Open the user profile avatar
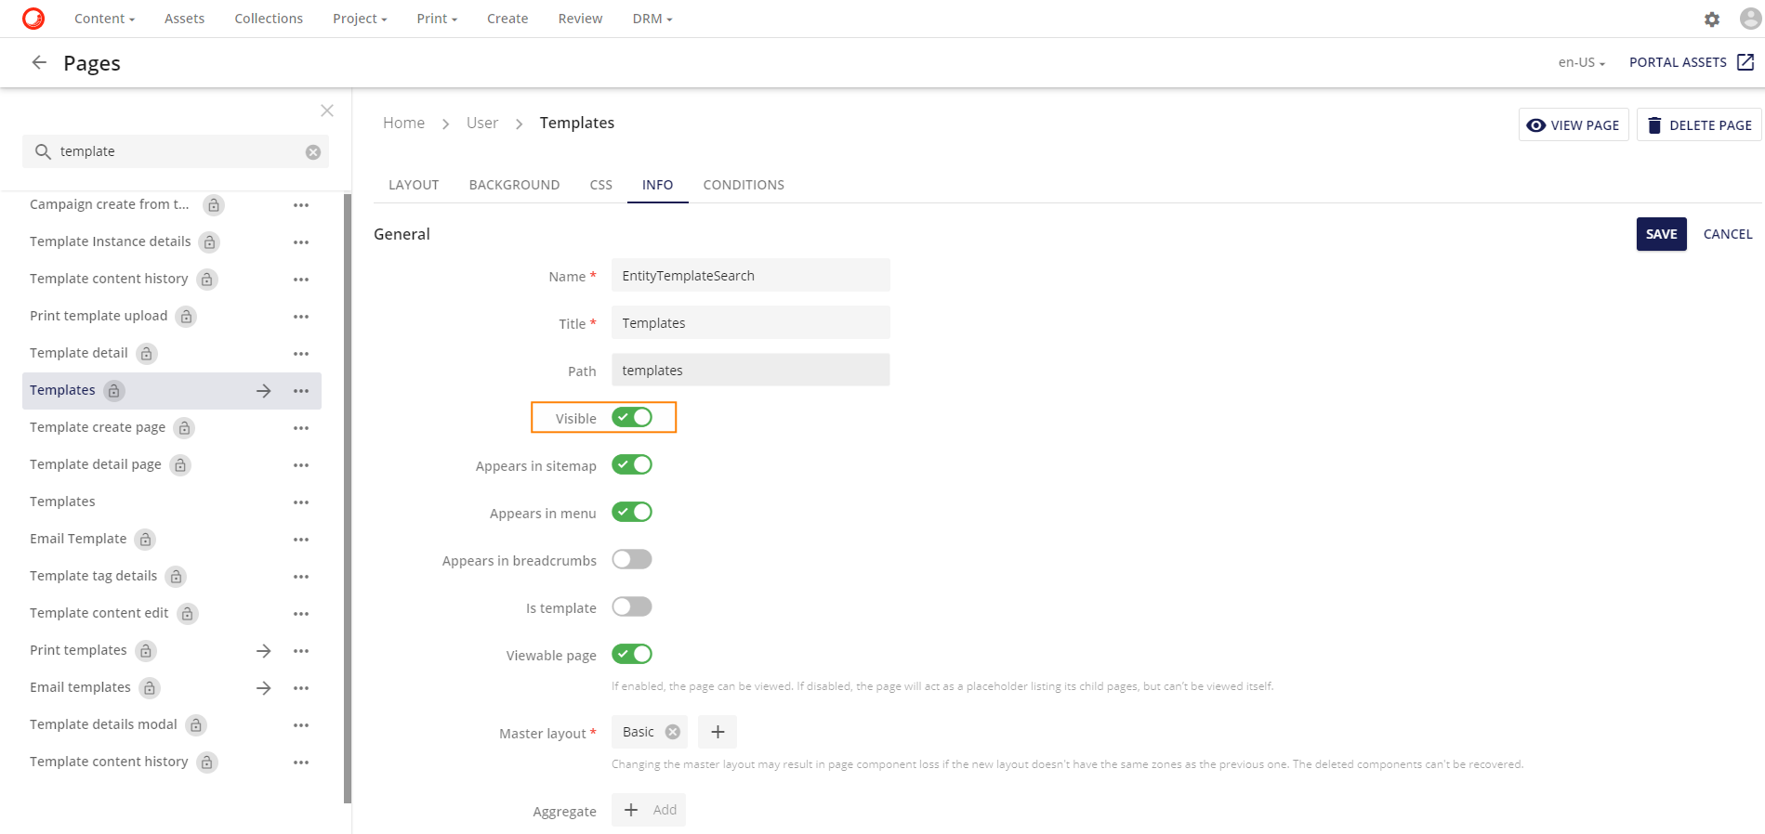 (1750, 19)
